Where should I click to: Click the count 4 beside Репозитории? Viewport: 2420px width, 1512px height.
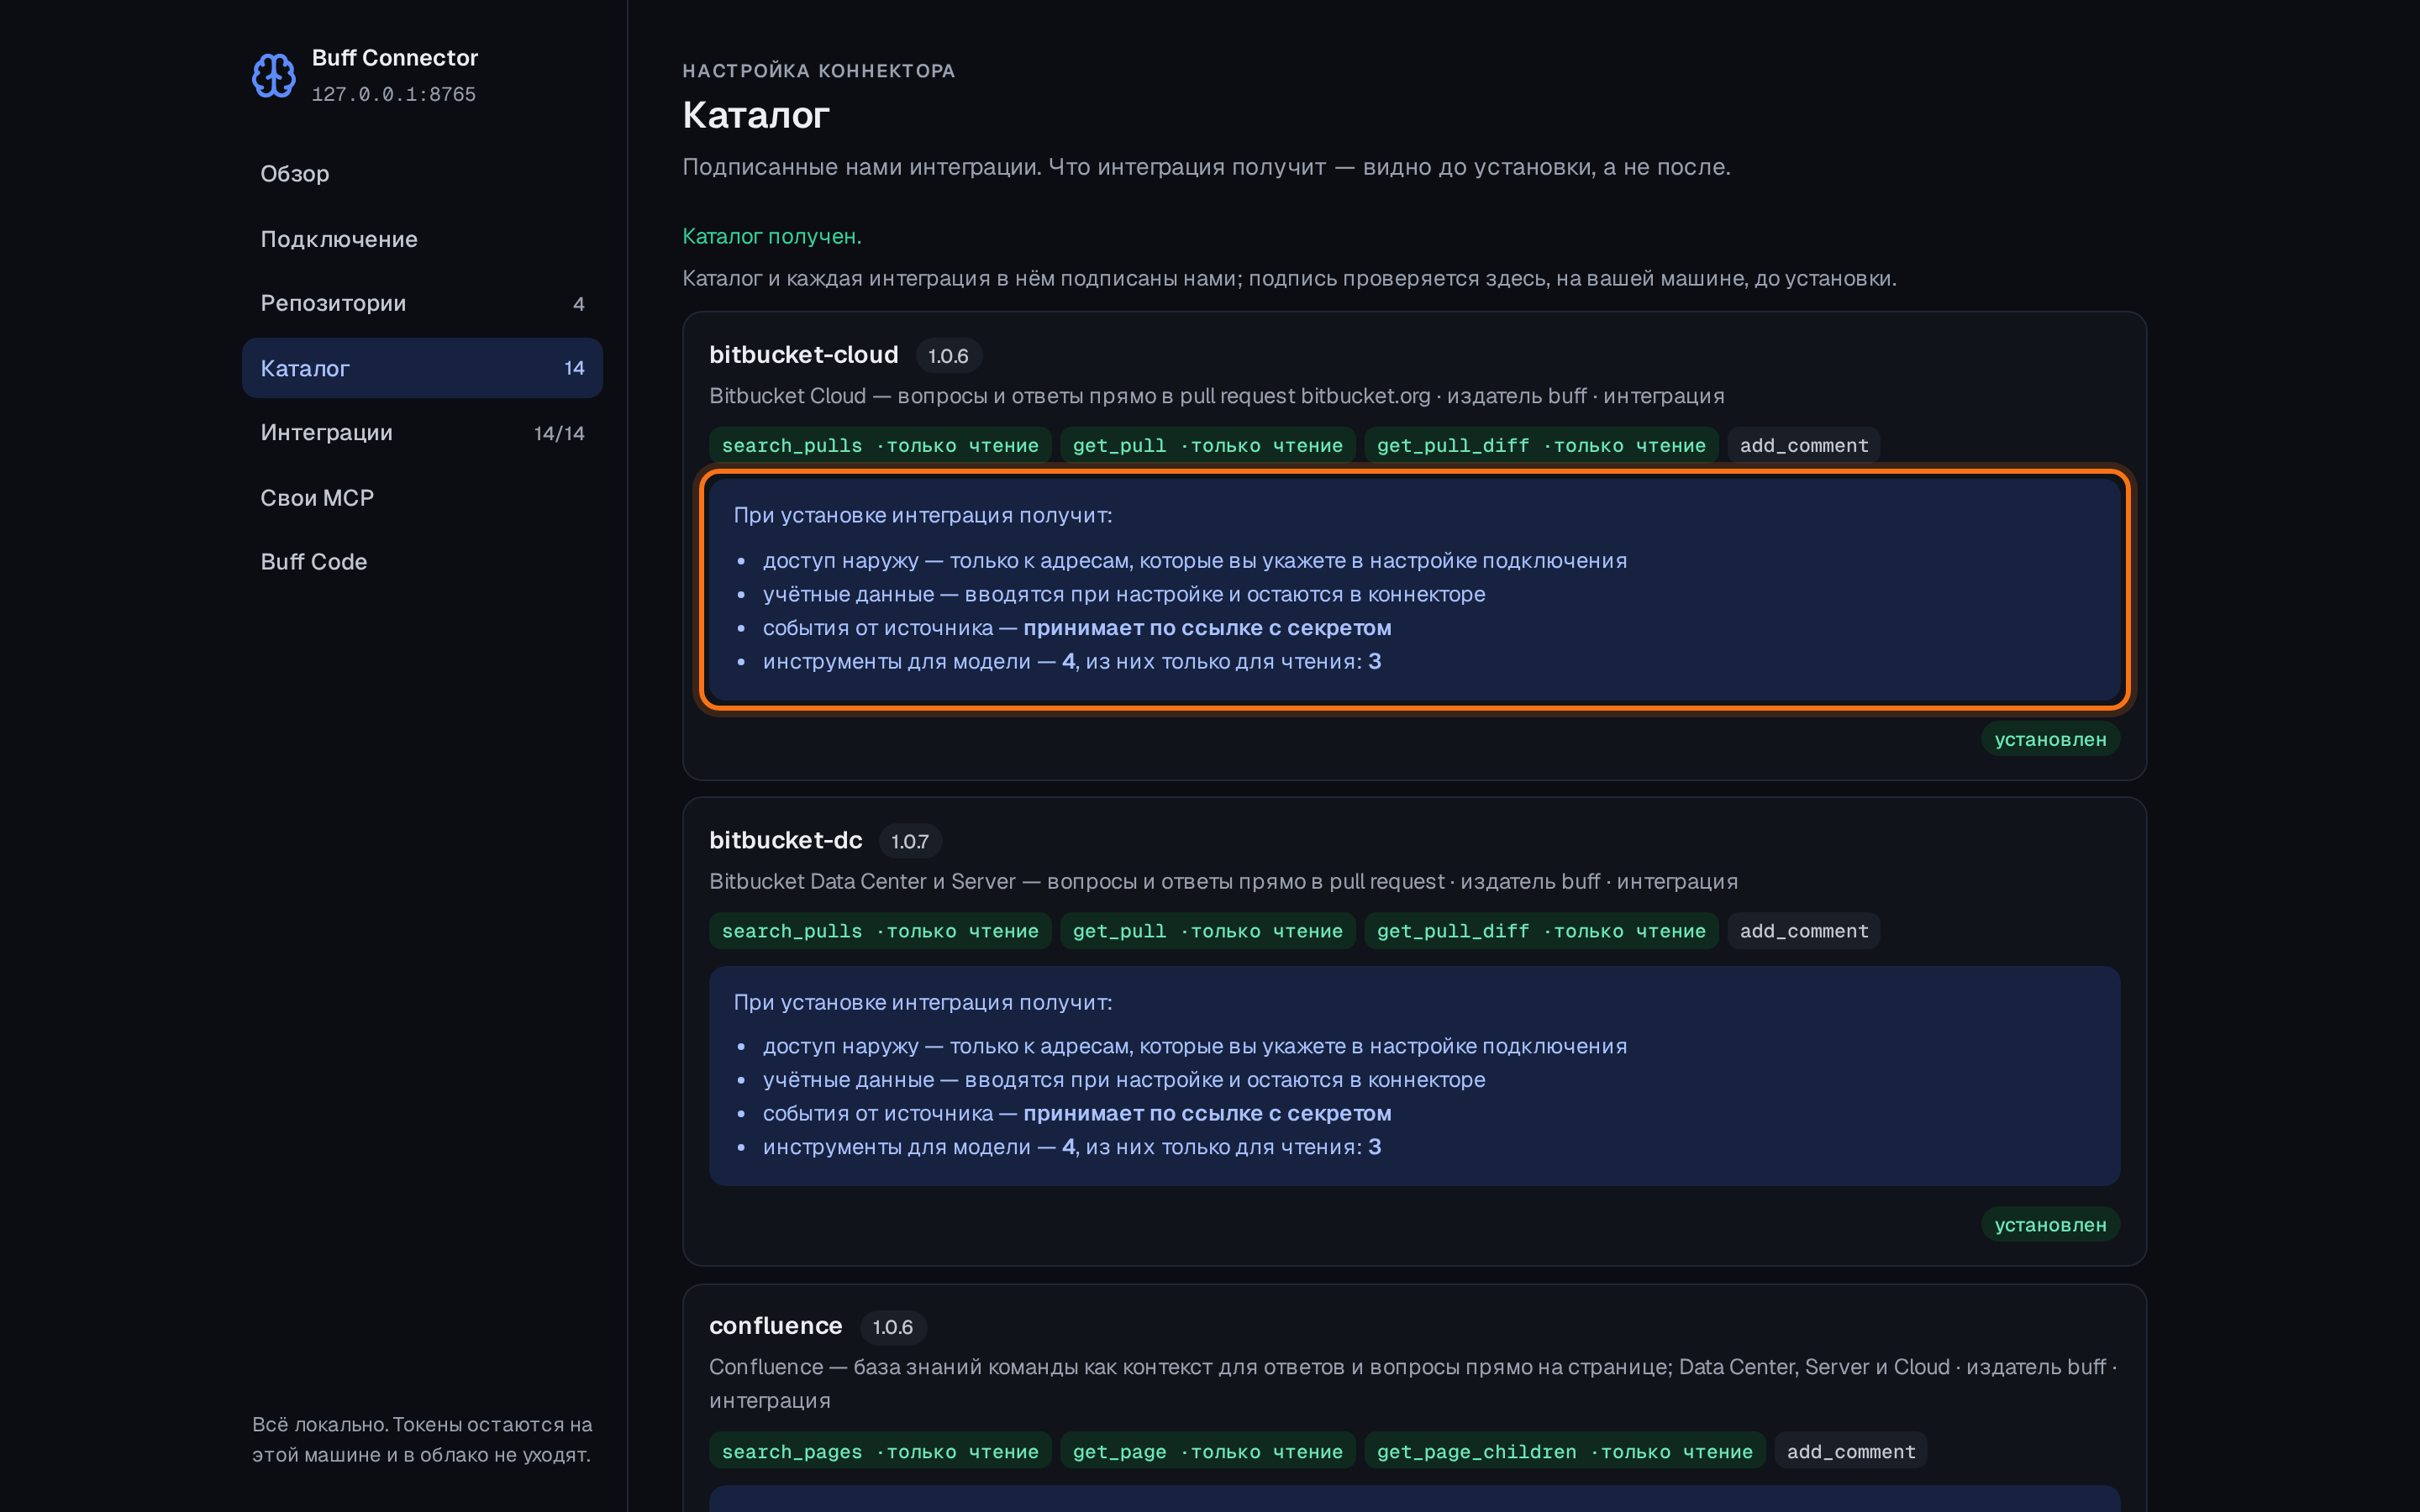578,304
